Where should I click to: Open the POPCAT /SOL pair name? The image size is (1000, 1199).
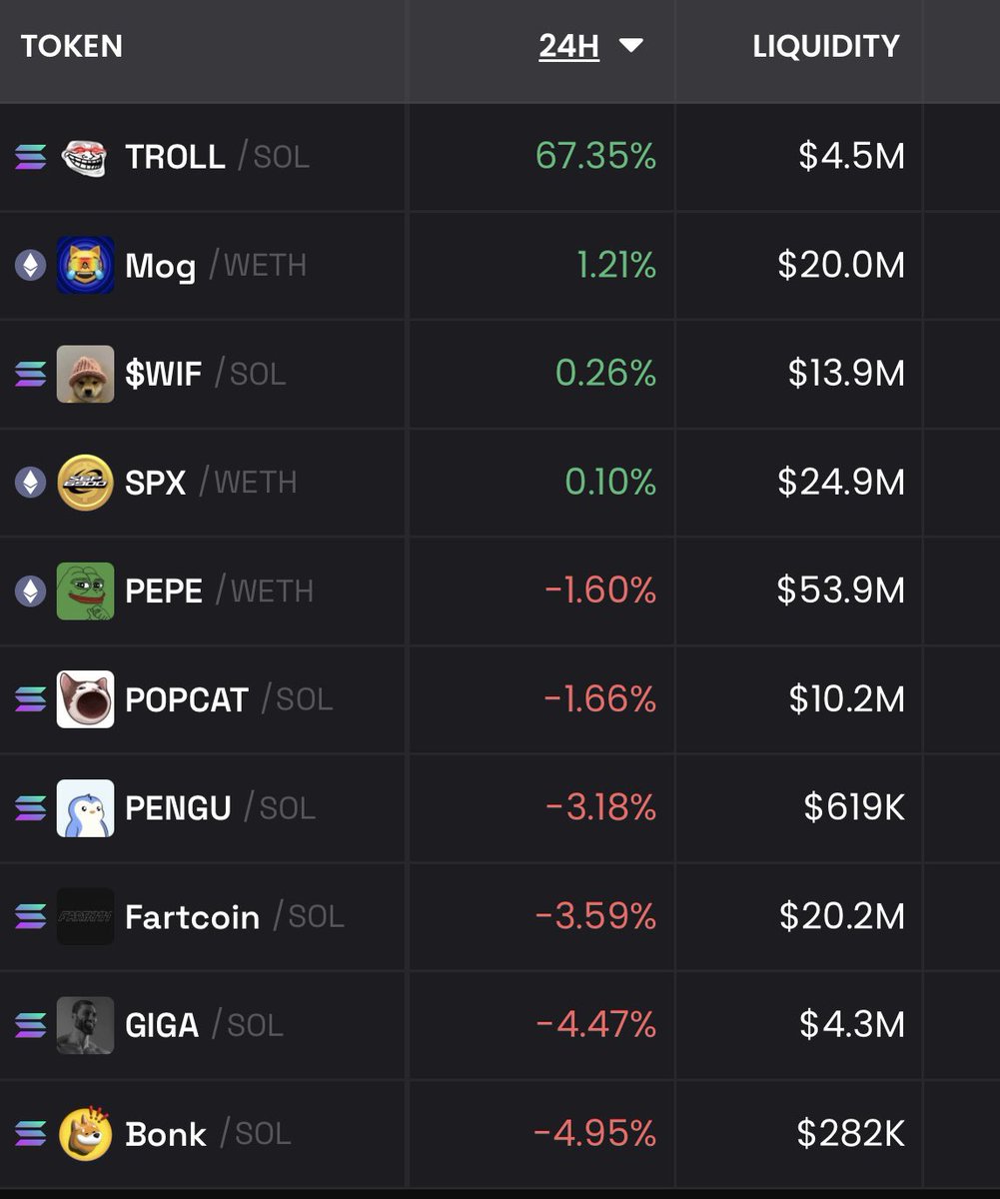pyautogui.click(x=229, y=699)
